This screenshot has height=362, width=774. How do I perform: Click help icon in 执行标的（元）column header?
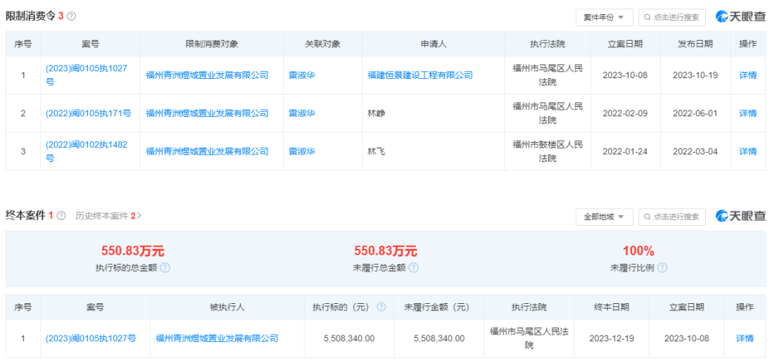(381, 307)
